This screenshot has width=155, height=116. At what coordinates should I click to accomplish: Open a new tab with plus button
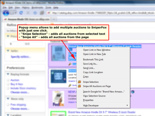[x=54, y=19]
